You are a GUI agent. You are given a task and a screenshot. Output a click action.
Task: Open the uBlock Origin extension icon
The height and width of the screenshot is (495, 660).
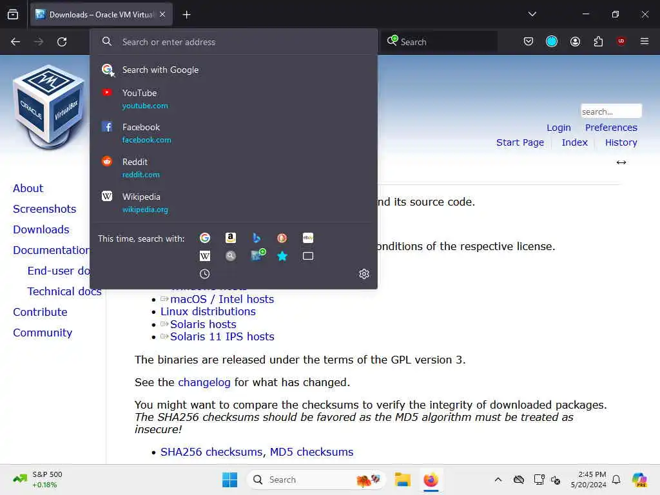pos(621,41)
